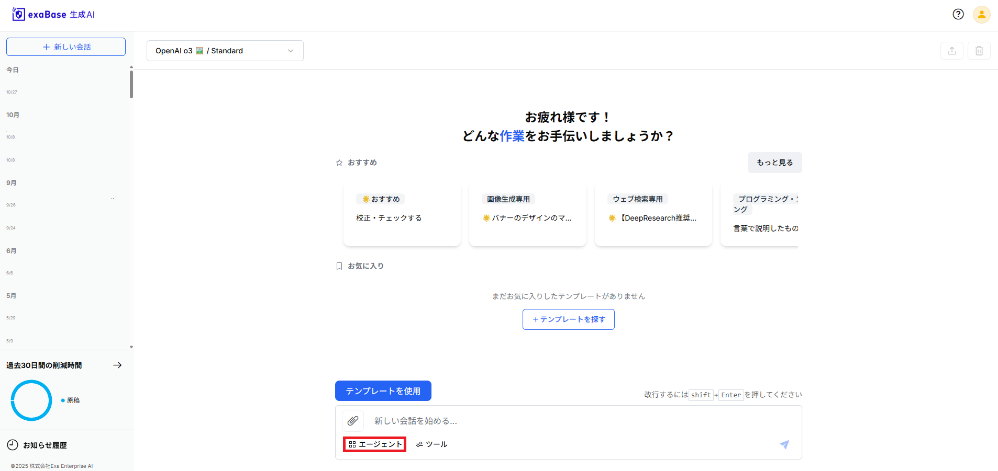Click the delete conversation trash icon
Screen dimensions: 998x471
[x=979, y=51]
